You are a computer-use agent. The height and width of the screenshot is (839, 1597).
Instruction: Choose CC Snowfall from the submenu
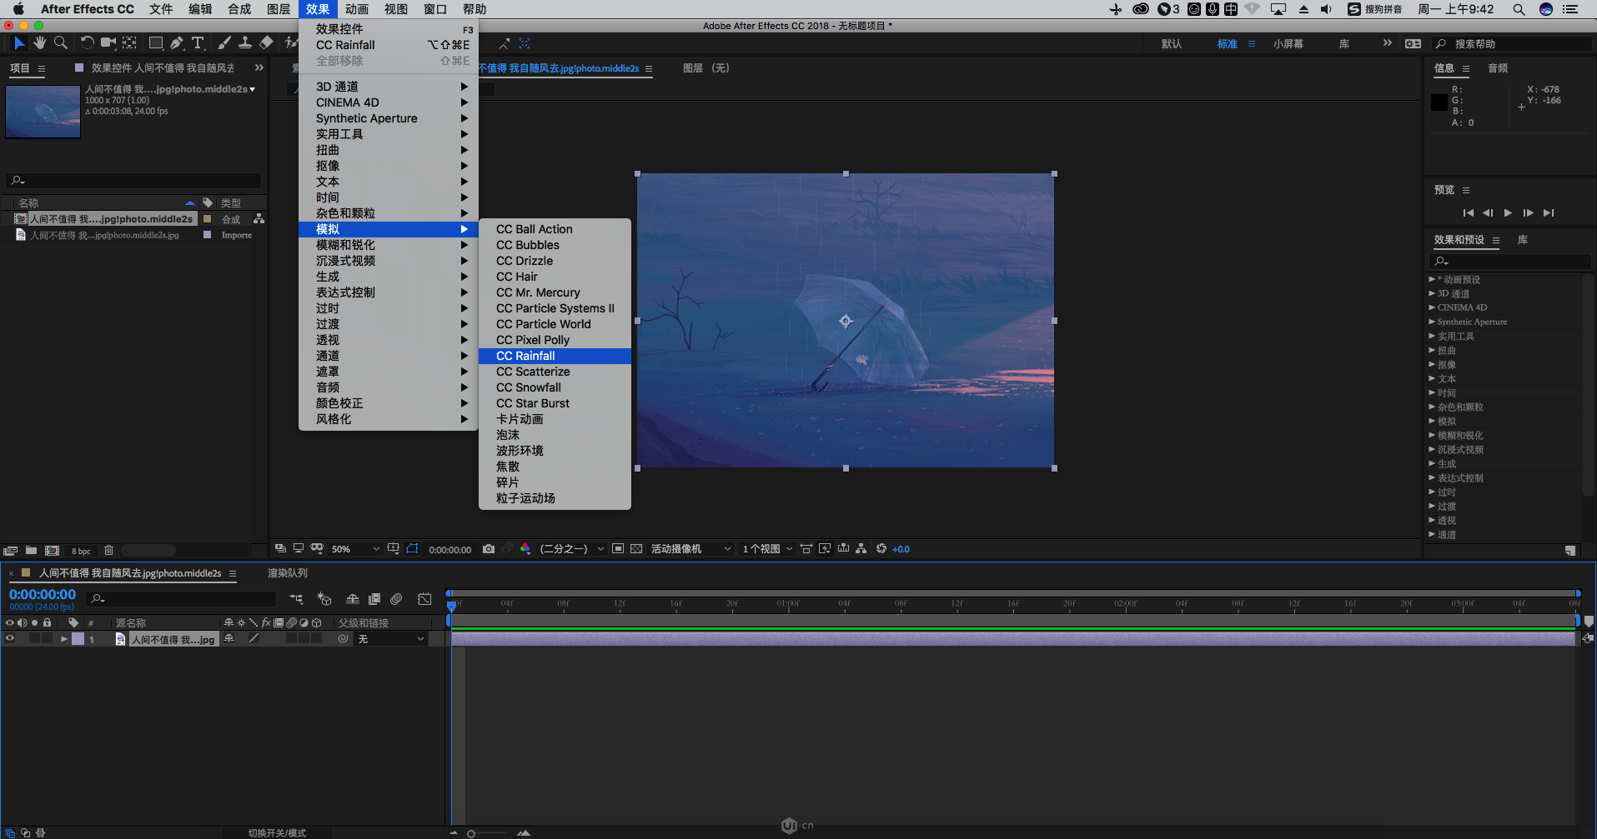tap(555, 387)
